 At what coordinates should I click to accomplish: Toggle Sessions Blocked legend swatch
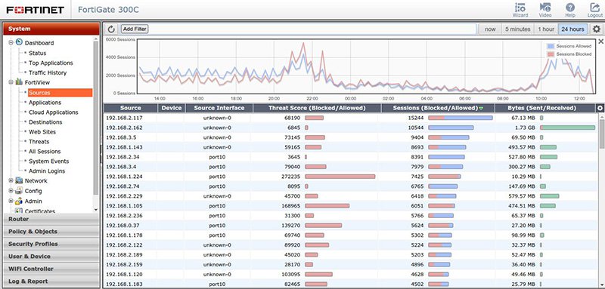pyautogui.click(x=551, y=54)
